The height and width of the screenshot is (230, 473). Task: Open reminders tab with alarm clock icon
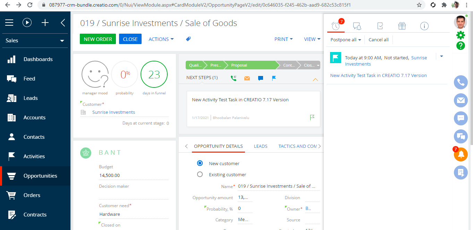click(x=336, y=26)
